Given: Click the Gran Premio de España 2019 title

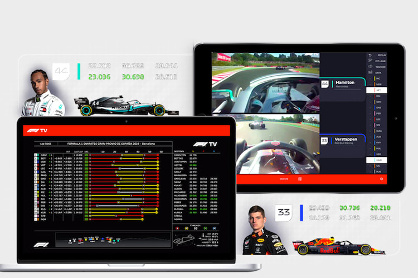Looking at the screenshot, I should pos(111,143).
